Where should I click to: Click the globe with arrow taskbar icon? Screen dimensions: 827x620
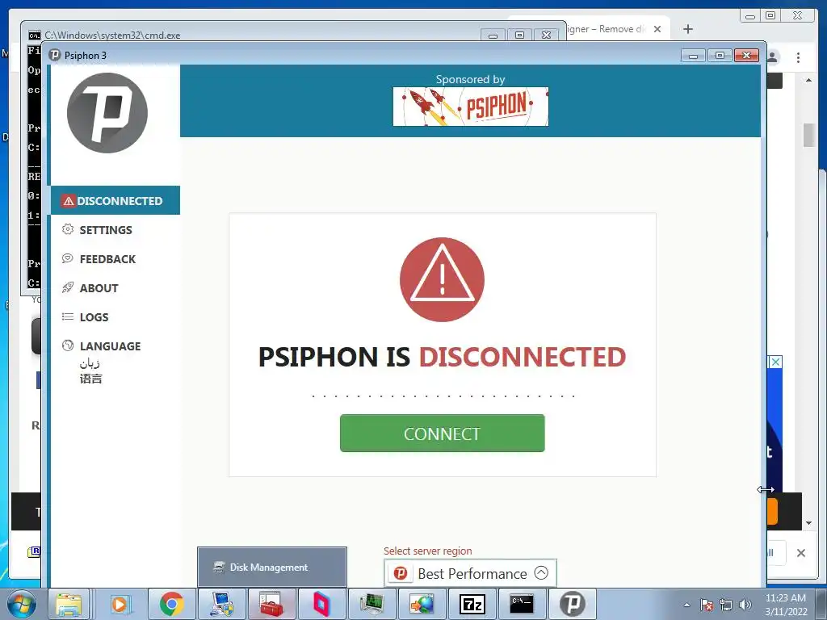(x=422, y=604)
